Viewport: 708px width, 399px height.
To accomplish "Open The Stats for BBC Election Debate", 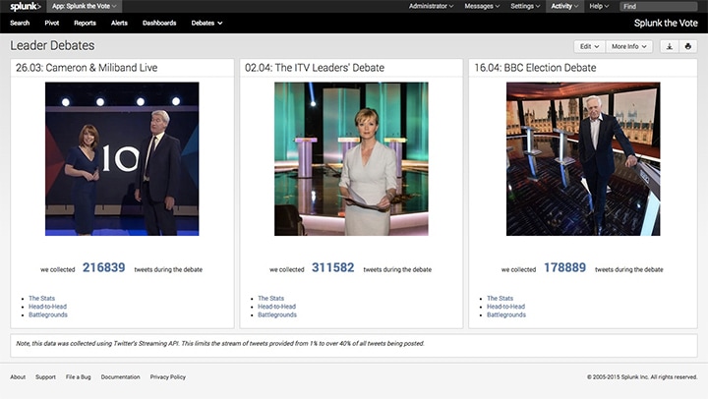I will tap(500, 299).
